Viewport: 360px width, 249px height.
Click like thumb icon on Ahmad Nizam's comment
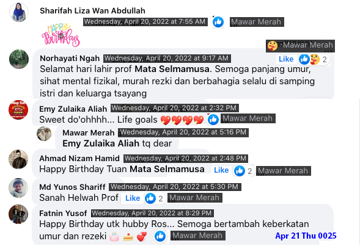click(x=240, y=171)
